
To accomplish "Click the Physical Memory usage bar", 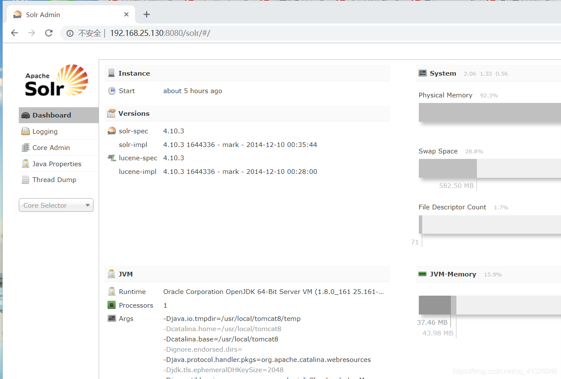I will [490, 112].
